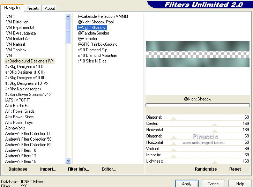
Task: Select the [AFS IMPORT] category
Action: point(18,100)
